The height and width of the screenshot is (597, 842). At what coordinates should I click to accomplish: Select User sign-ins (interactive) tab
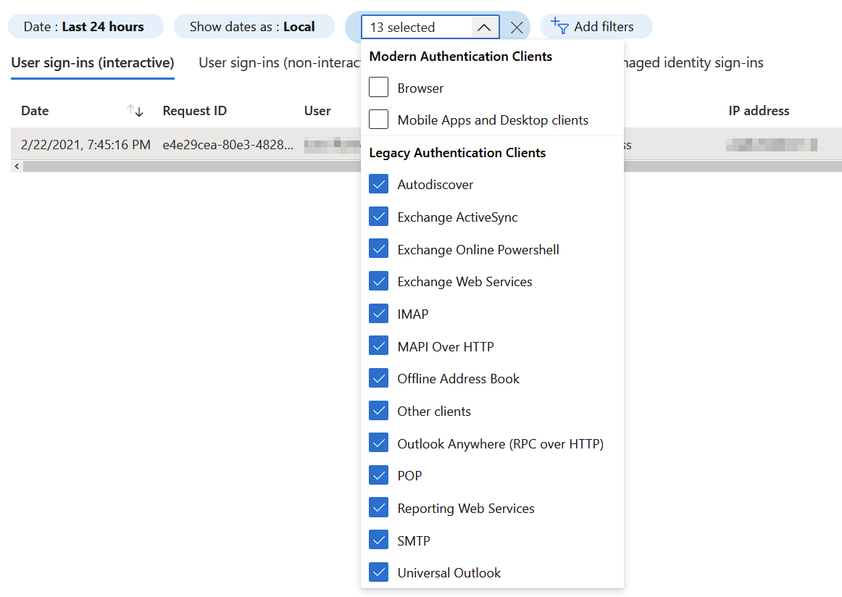pos(93,63)
